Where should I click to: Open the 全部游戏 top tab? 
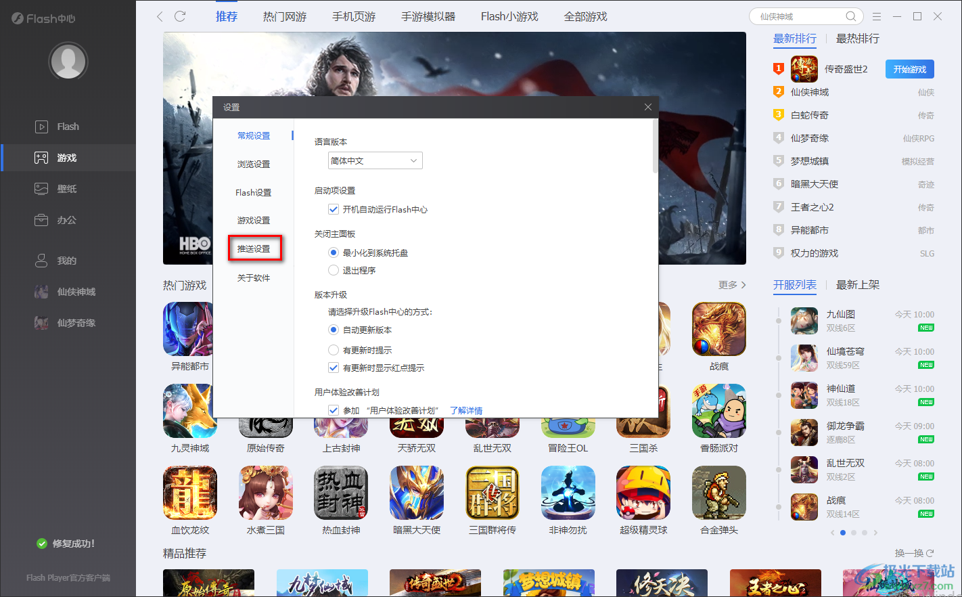pyautogui.click(x=586, y=16)
